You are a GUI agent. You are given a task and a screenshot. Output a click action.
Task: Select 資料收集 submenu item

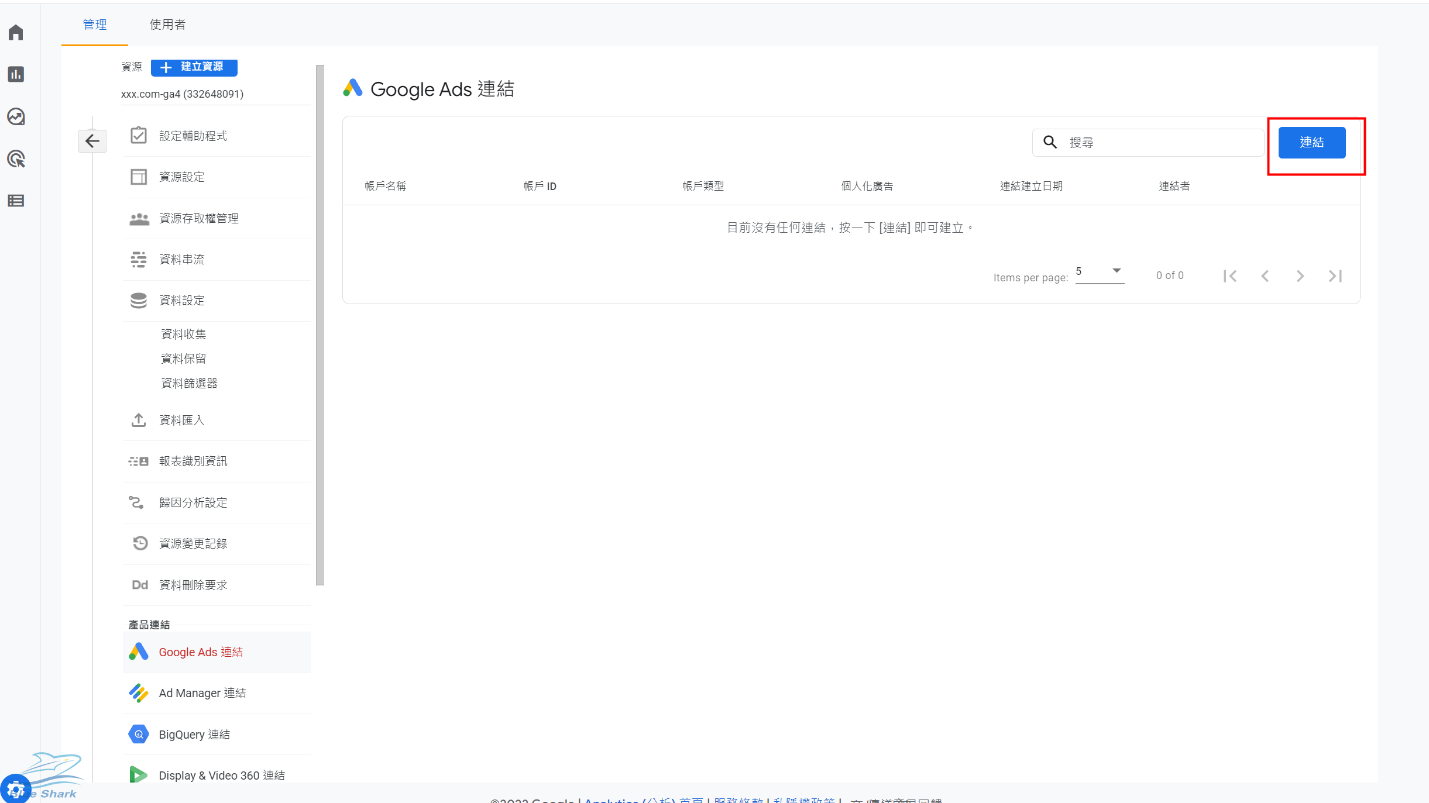(x=184, y=334)
